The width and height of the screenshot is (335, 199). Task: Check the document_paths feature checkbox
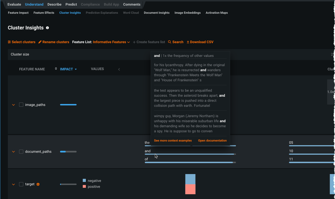point(21,152)
